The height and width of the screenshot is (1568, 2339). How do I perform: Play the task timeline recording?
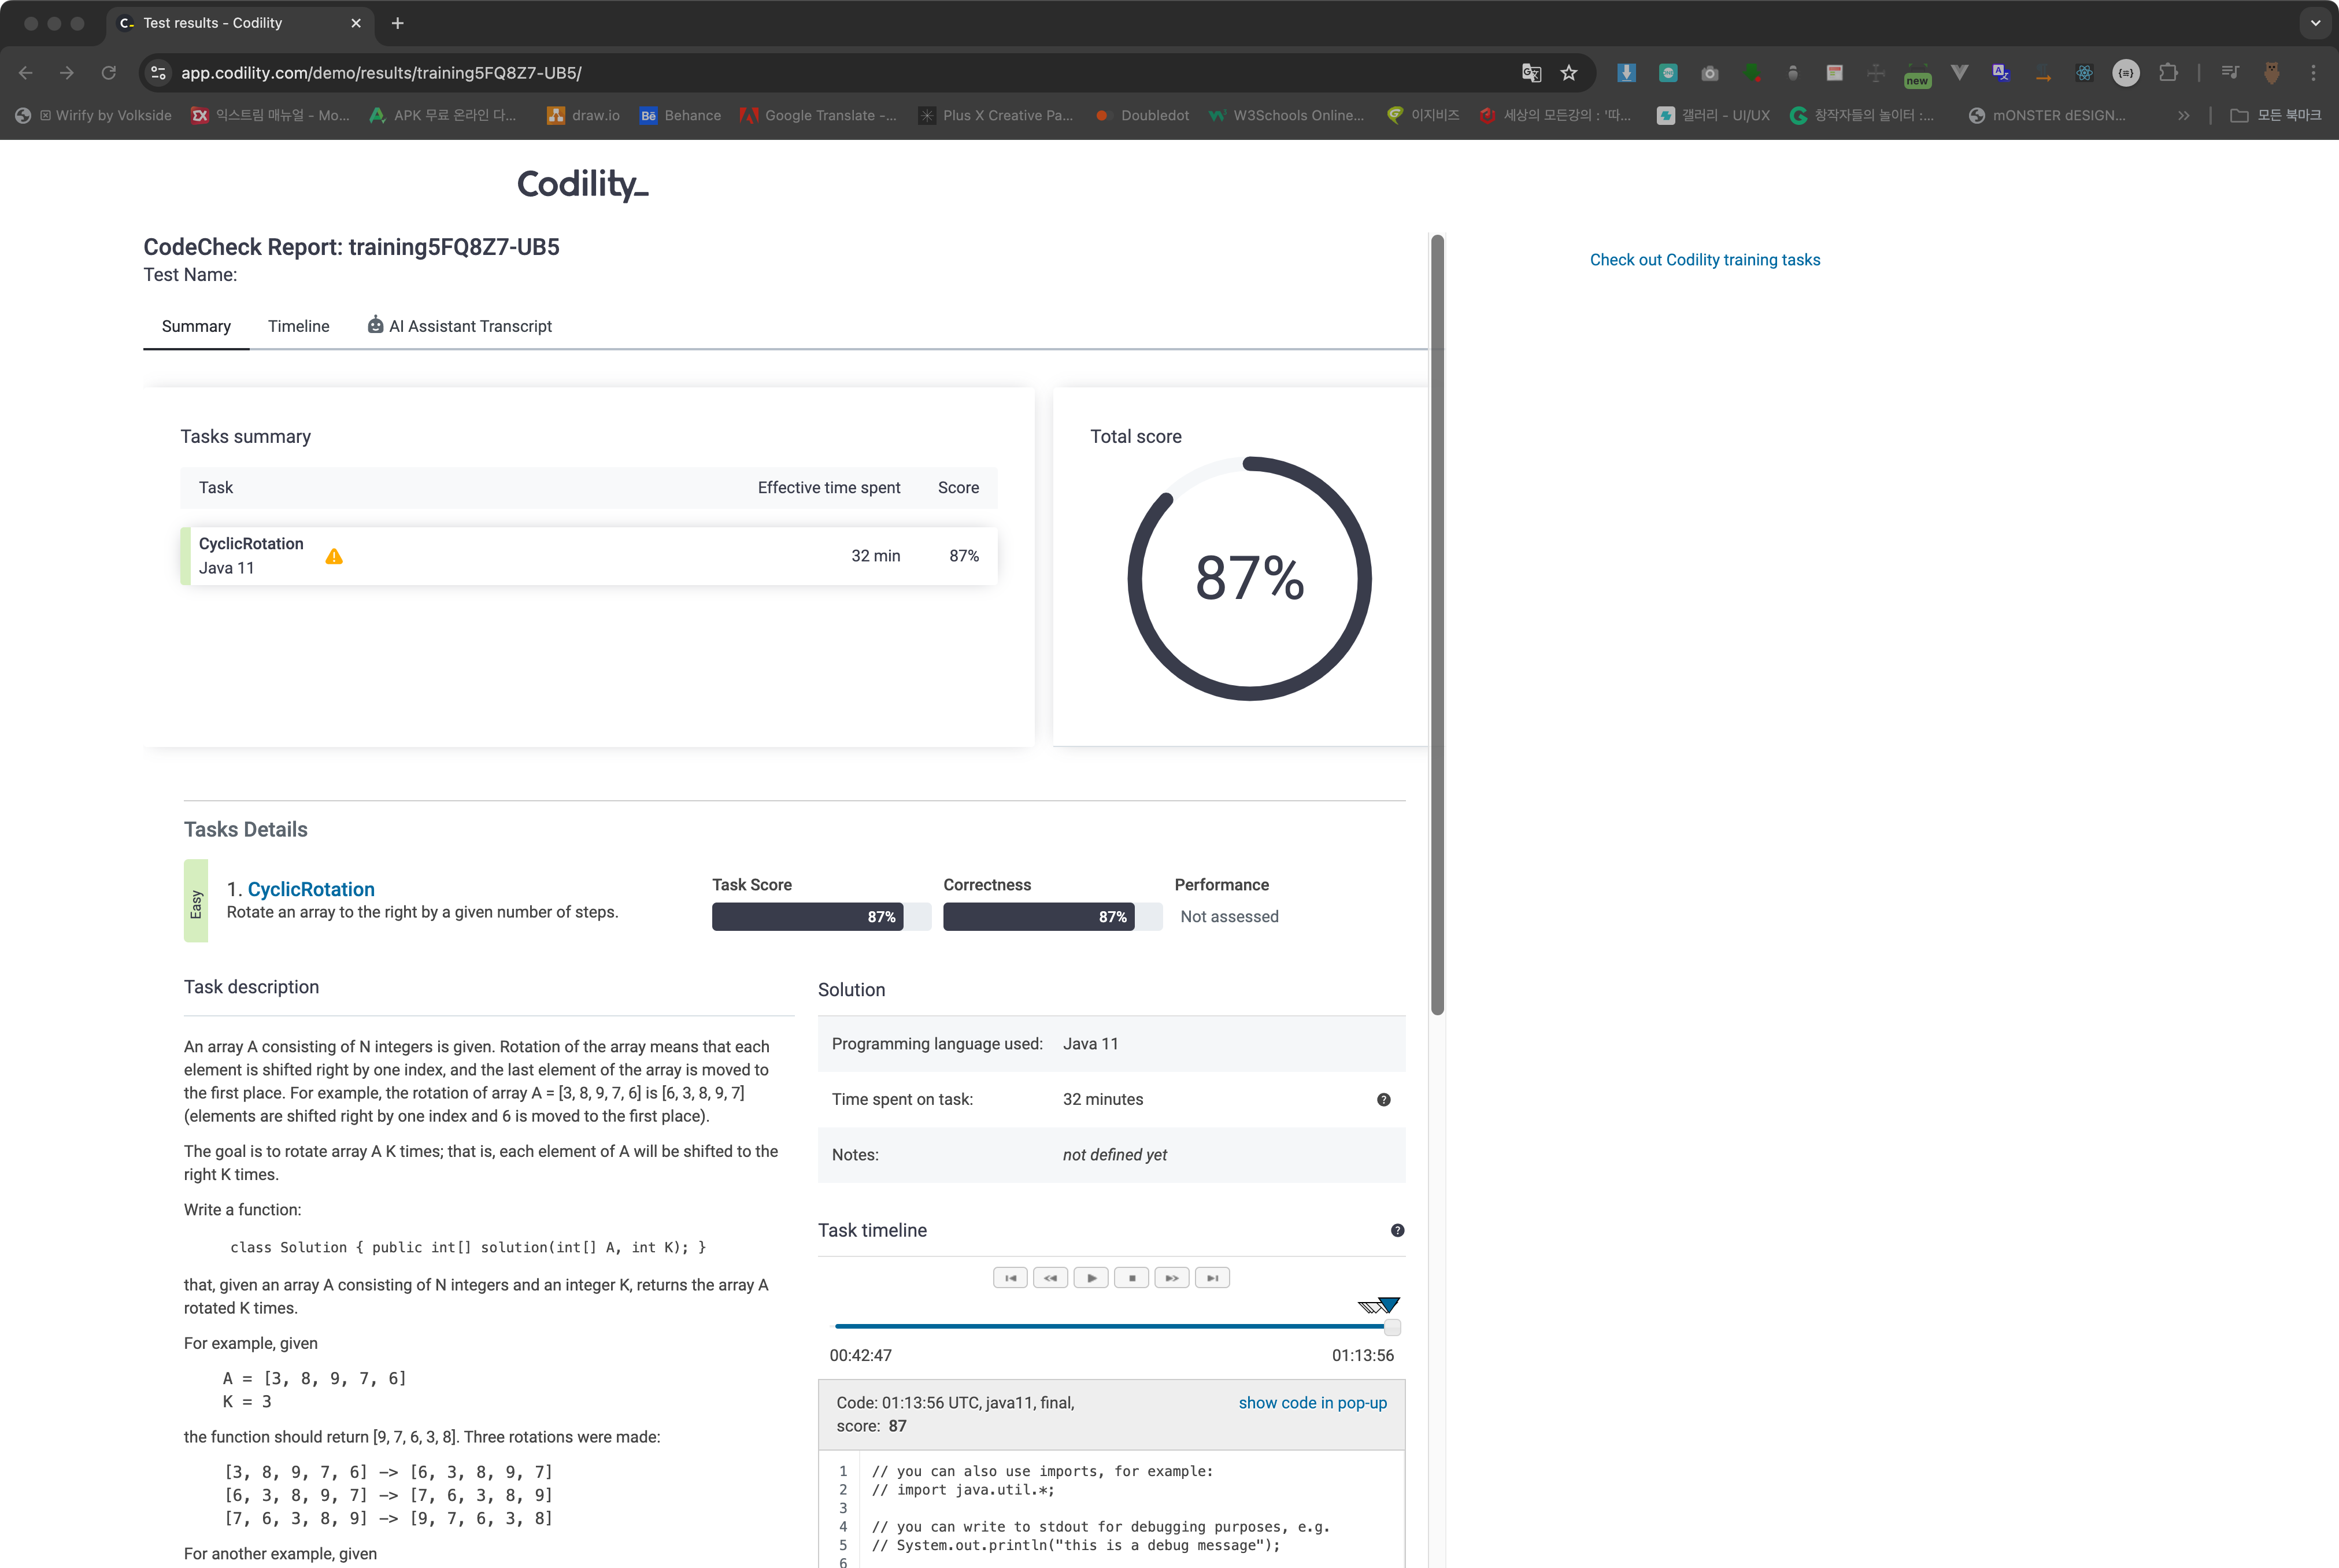tap(1090, 1278)
